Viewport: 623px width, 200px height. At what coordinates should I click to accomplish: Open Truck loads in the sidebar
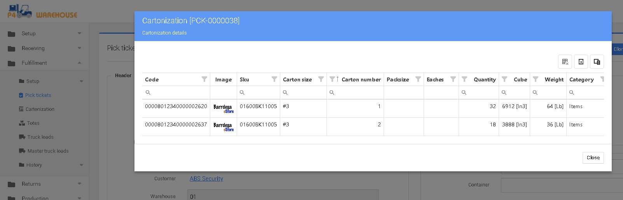coord(40,137)
